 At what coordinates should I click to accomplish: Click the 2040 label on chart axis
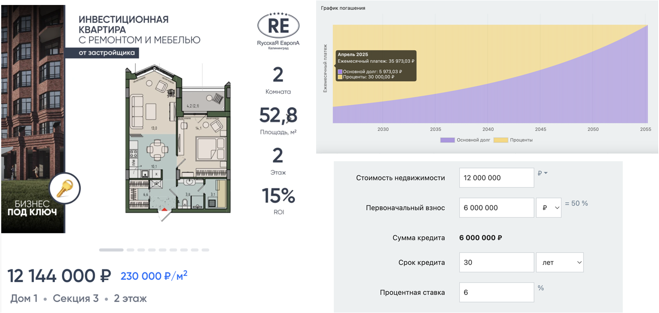tap(488, 129)
